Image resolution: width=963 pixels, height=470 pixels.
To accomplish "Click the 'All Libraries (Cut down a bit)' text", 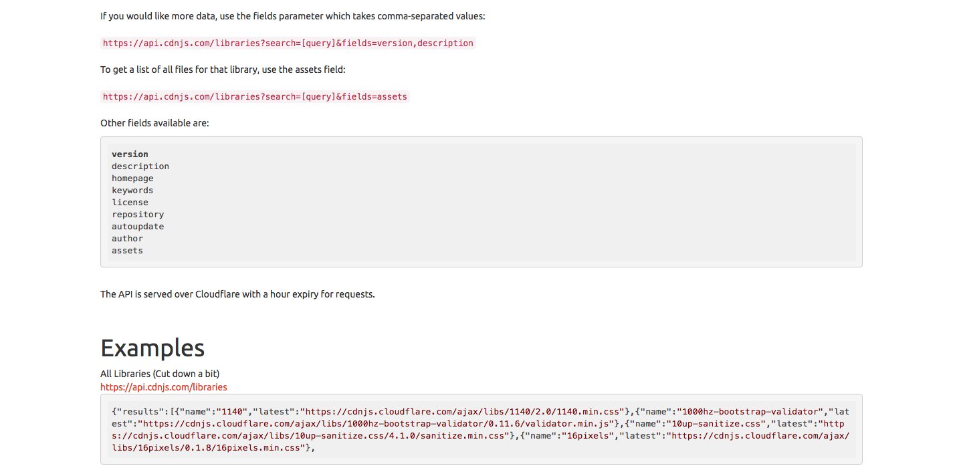I will pyautogui.click(x=160, y=373).
